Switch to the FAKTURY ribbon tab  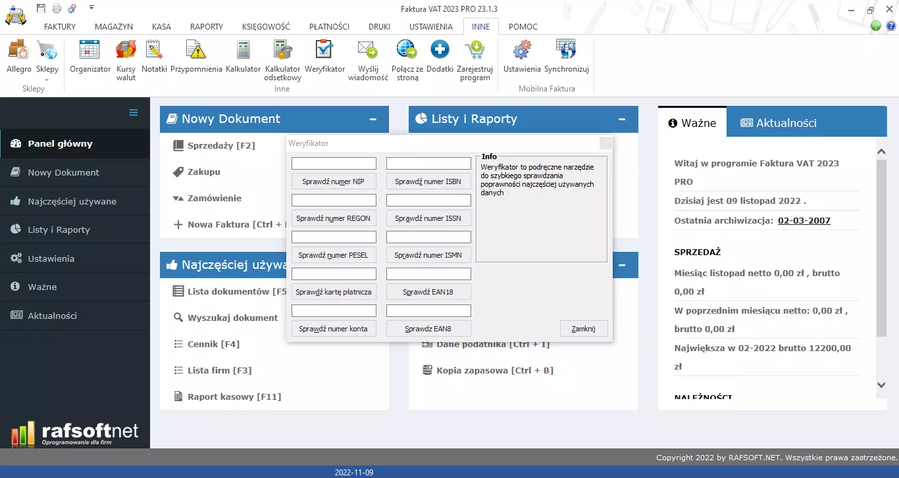coord(60,27)
